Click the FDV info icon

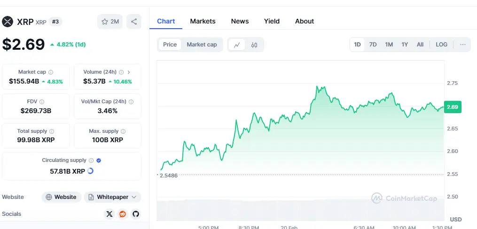pyautogui.click(x=42, y=102)
